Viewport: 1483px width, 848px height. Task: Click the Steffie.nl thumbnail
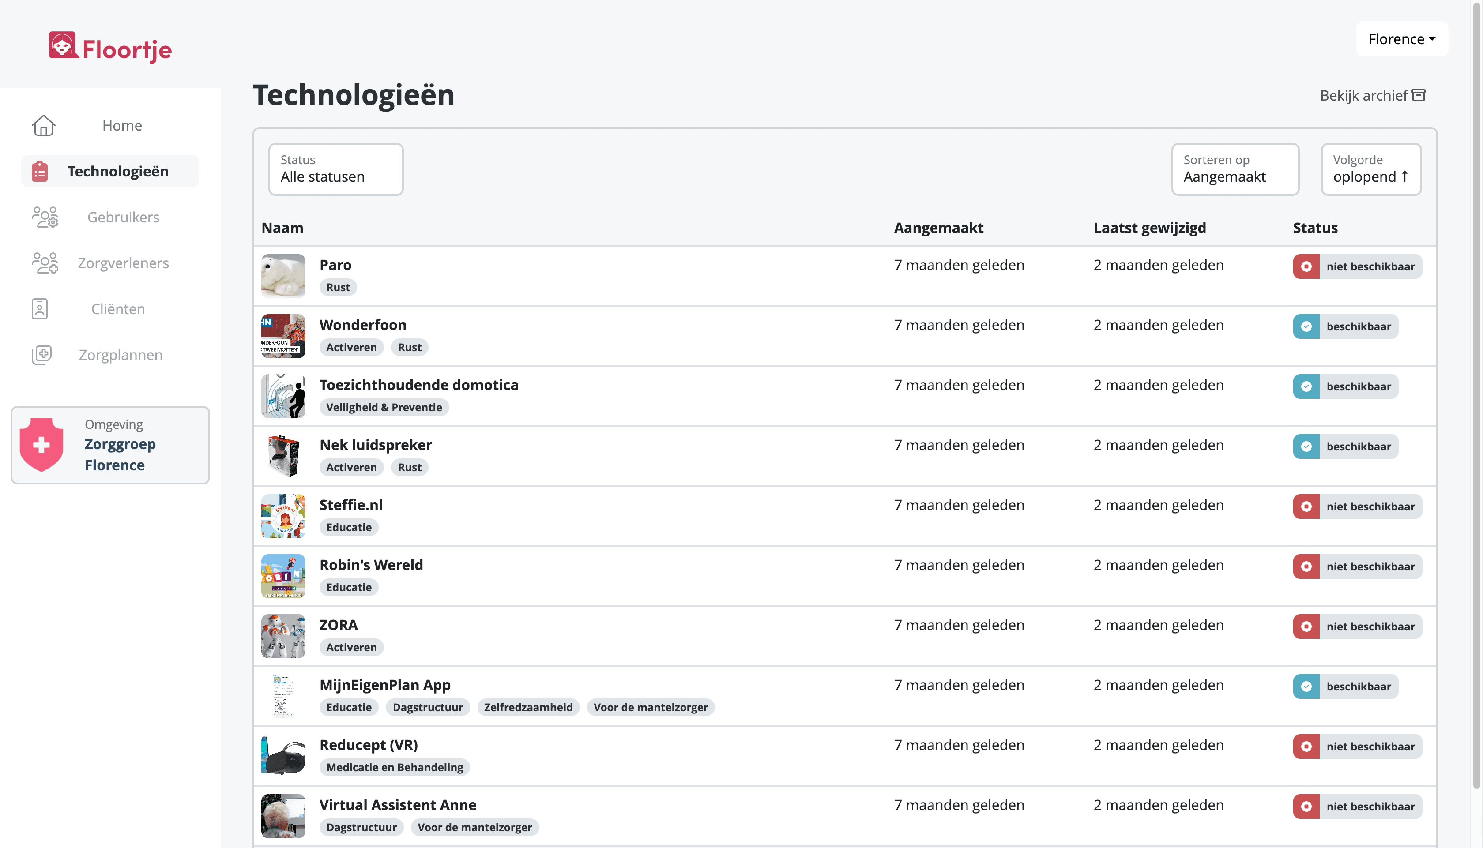click(283, 516)
